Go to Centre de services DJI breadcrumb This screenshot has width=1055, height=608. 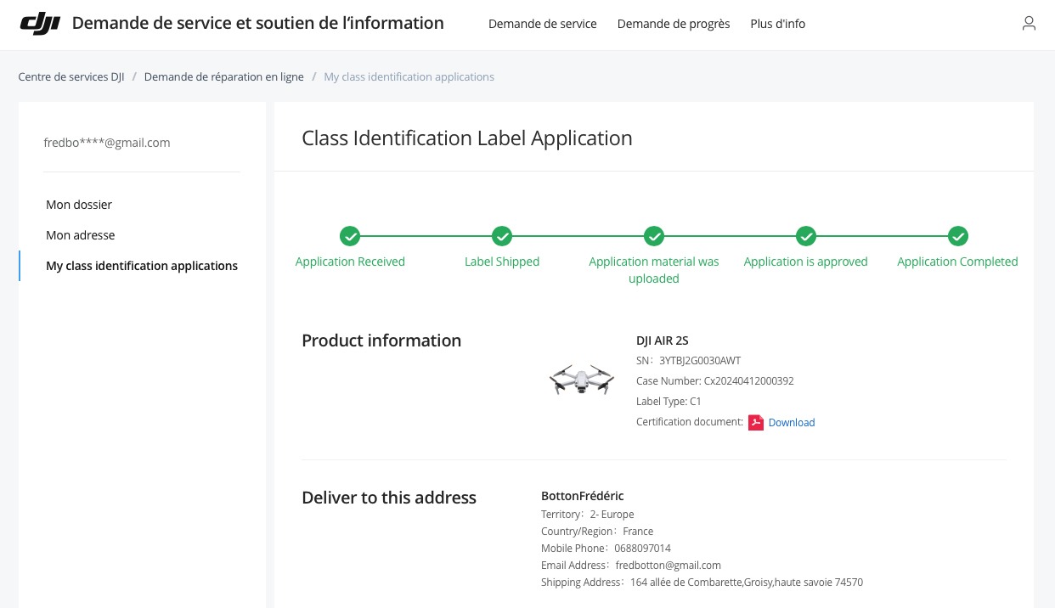tap(71, 76)
